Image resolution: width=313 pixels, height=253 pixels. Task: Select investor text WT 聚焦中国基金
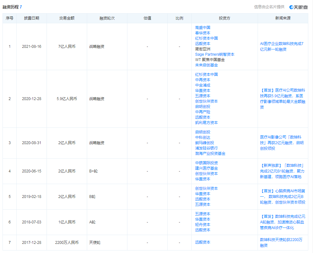(x=210, y=60)
